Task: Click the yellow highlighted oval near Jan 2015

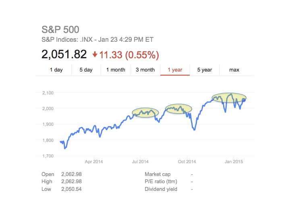Action: click(229, 98)
